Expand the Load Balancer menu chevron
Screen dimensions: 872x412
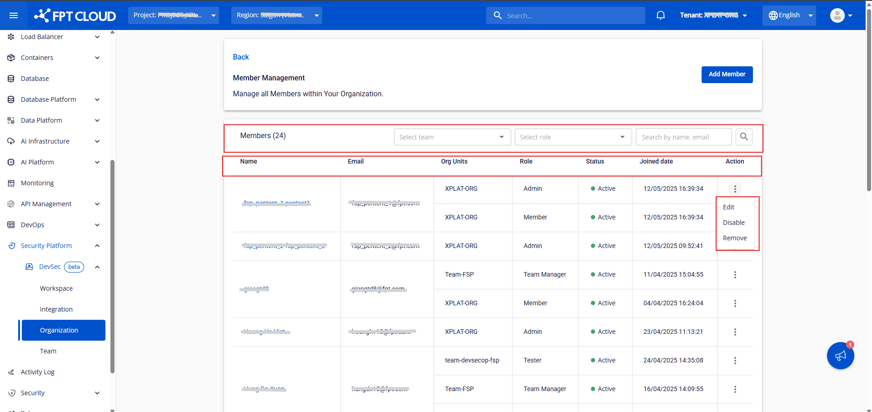pos(97,37)
